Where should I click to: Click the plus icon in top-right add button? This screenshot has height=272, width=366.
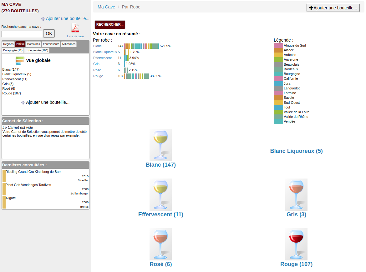tap(311, 8)
